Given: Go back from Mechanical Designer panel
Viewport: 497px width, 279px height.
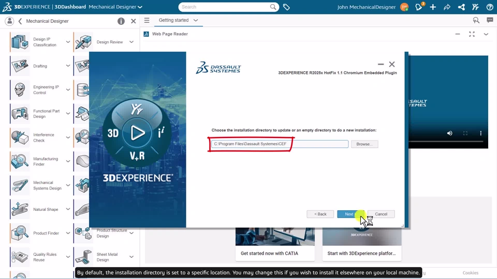Looking at the screenshot, I should tap(20, 21).
